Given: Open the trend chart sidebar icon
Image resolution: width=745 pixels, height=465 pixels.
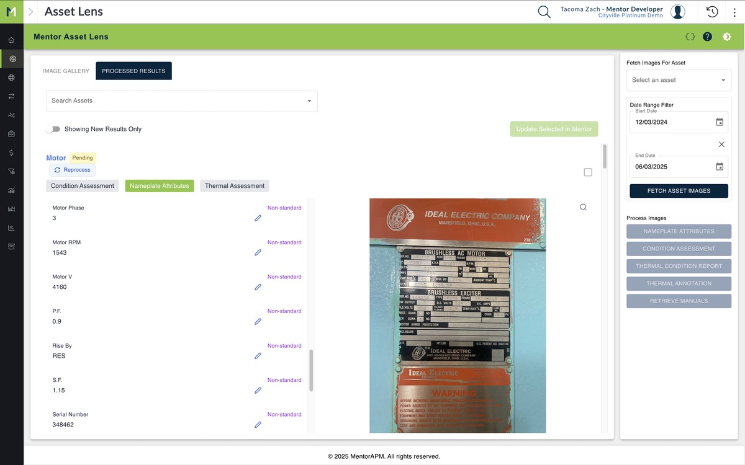Looking at the screenshot, I should pos(12,190).
